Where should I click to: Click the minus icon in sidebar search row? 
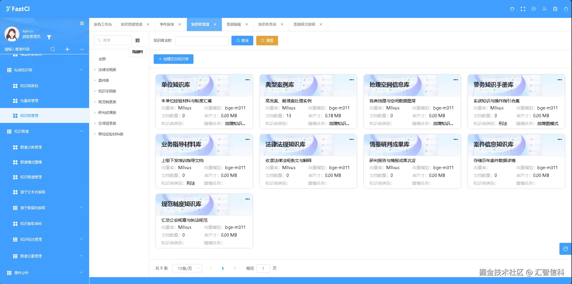(82, 49)
